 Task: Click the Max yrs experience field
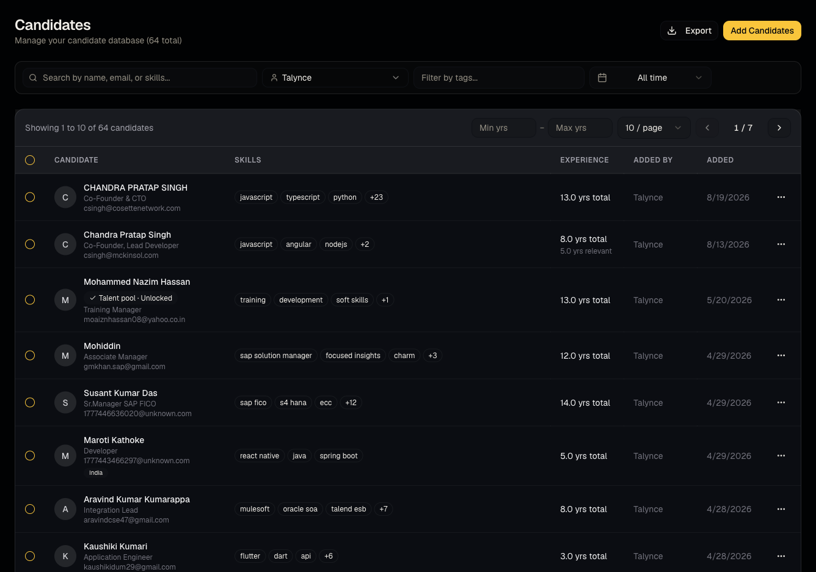(580, 128)
